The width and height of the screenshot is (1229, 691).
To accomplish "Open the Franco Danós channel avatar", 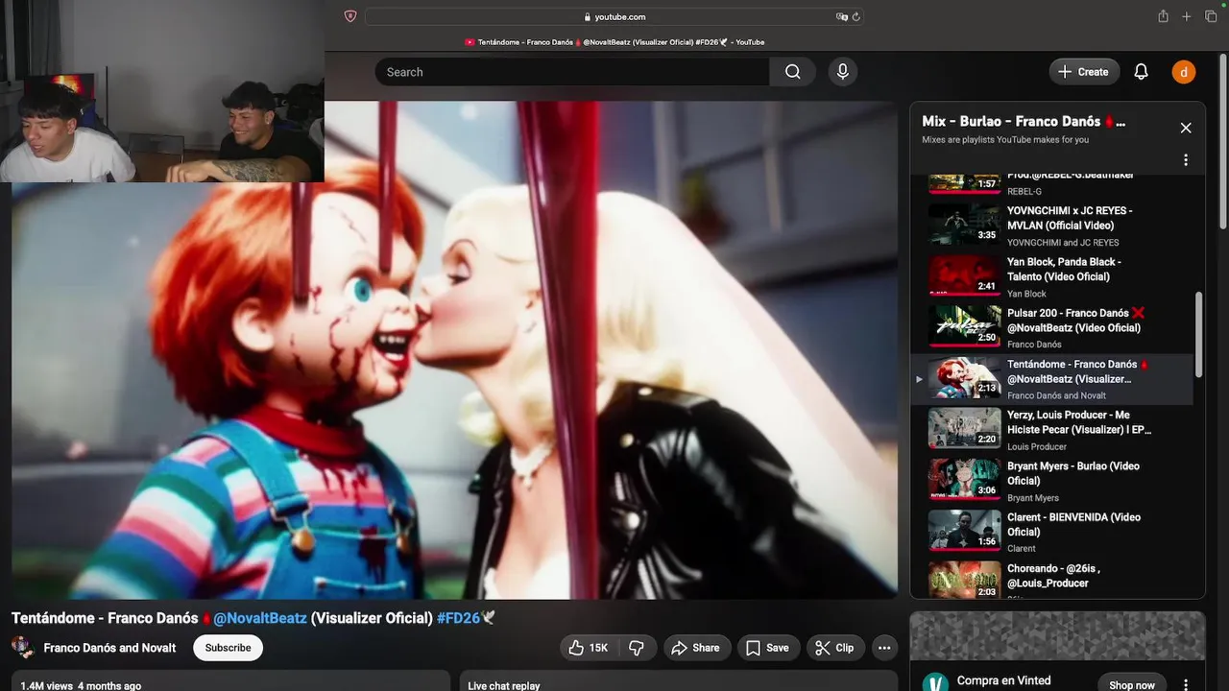I will click(23, 647).
